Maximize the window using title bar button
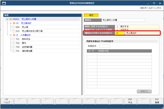The width and height of the screenshot is (164, 109). click(x=154, y=3)
